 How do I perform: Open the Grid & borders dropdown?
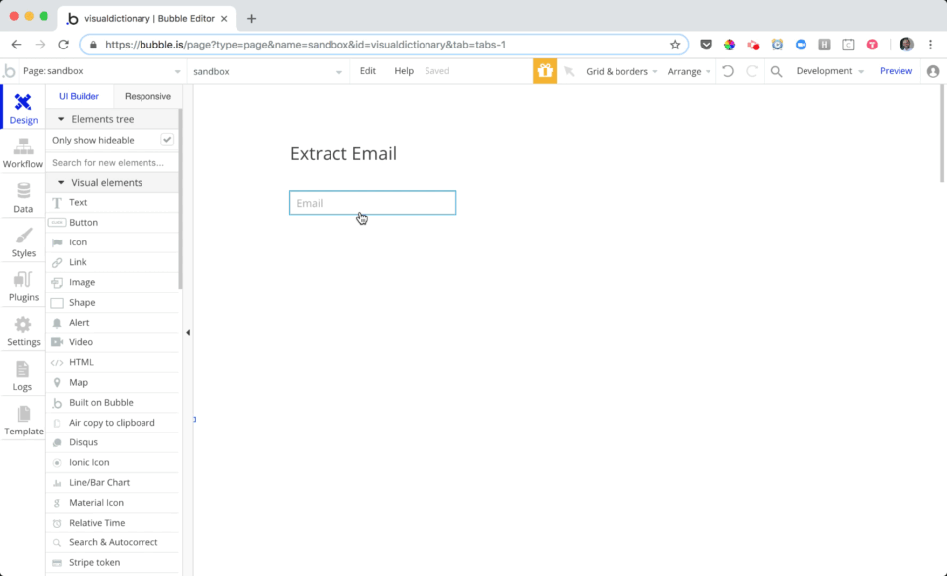620,71
